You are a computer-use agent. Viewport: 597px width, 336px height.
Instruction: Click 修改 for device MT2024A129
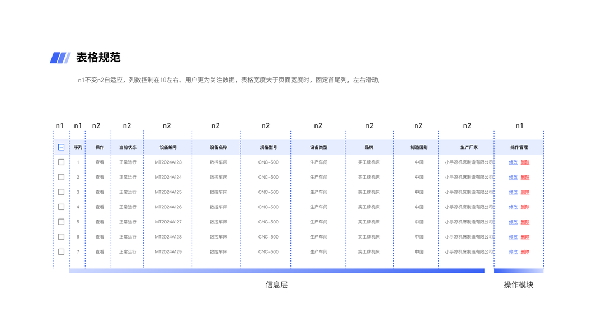[x=513, y=252]
